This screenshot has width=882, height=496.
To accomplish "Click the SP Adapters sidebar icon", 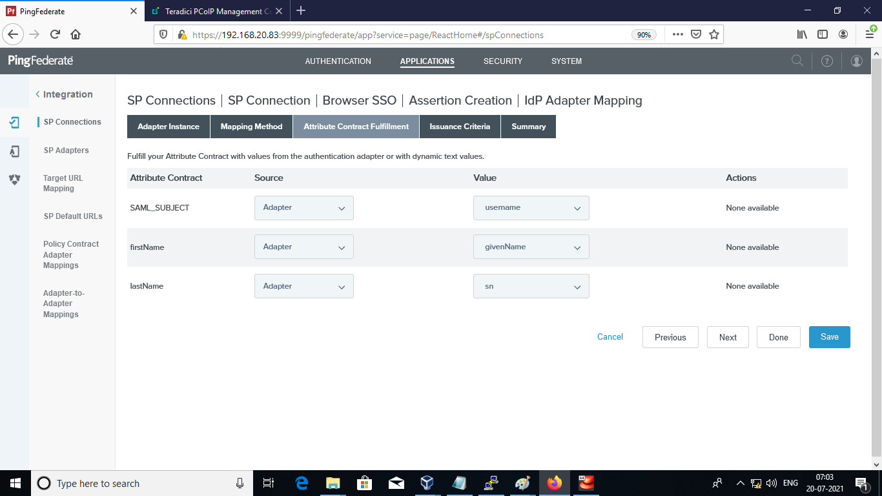I will (x=14, y=151).
